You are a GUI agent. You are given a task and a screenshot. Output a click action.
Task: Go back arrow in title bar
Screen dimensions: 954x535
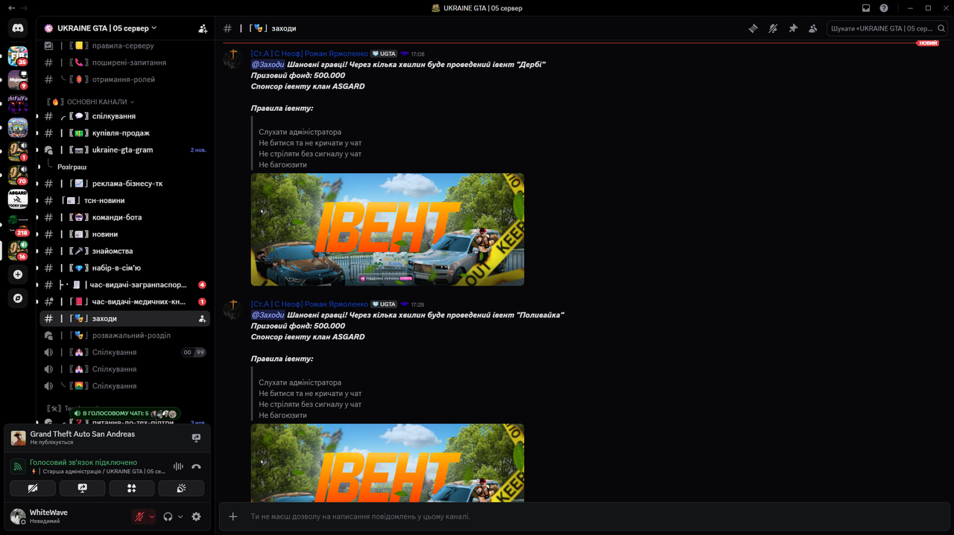tap(11, 8)
